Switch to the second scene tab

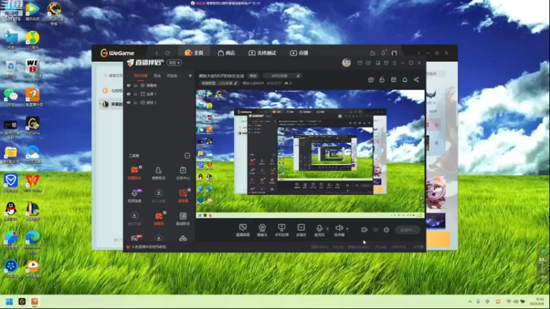[157, 76]
